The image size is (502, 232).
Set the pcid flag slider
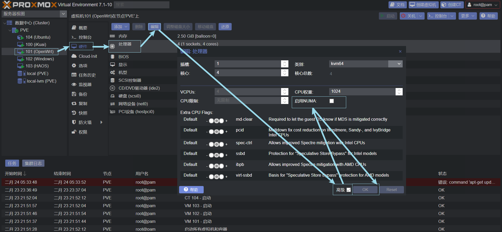click(216, 131)
